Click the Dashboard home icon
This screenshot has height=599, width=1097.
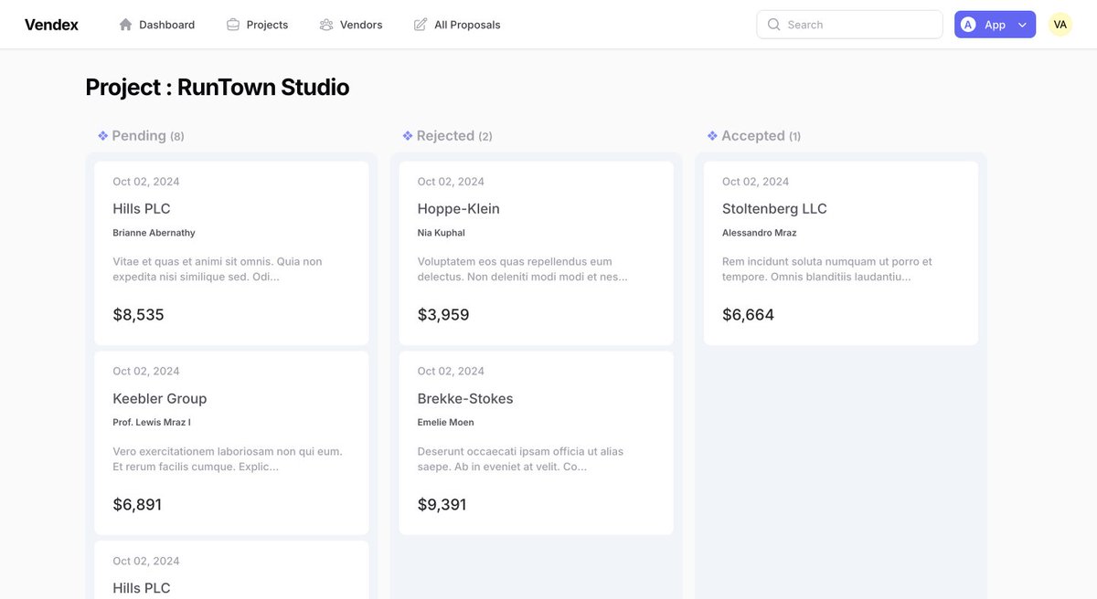(x=126, y=25)
